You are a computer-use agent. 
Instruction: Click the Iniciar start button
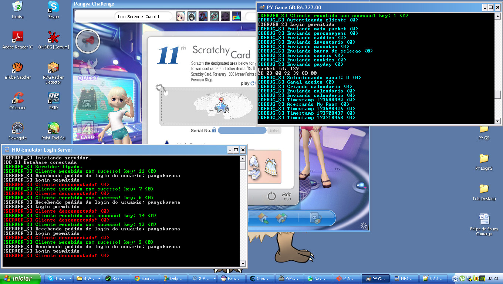click(21, 278)
